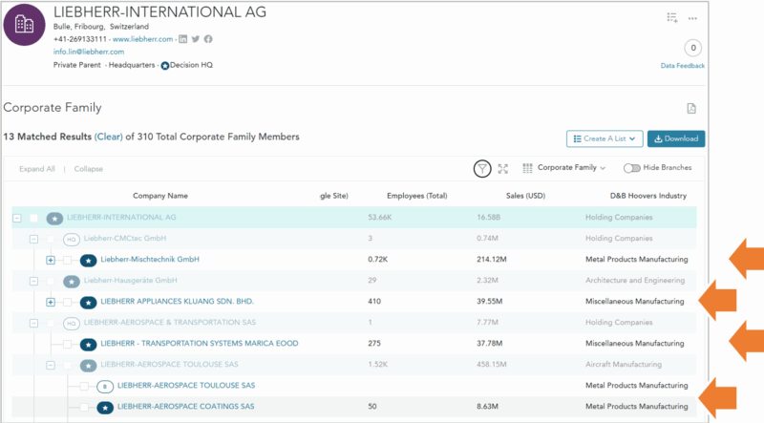Check the branch AEROSPACE TOULOUSE SAS checkbox
The height and width of the screenshot is (423, 764).
(x=84, y=386)
